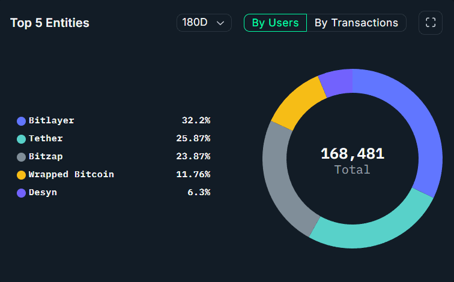Image resolution: width=454 pixels, height=282 pixels.
Task: Click the chevron arrow beside 180D
Action: pyautogui.click(x=220, y=23)
